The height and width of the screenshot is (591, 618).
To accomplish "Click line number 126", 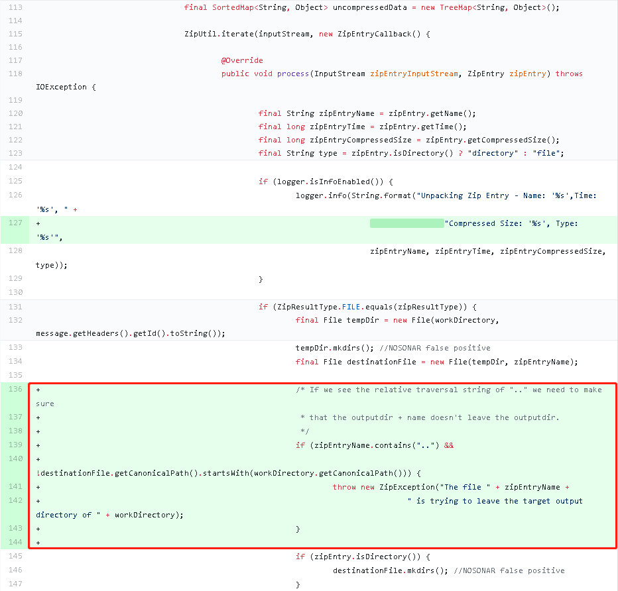I will 15,195.
